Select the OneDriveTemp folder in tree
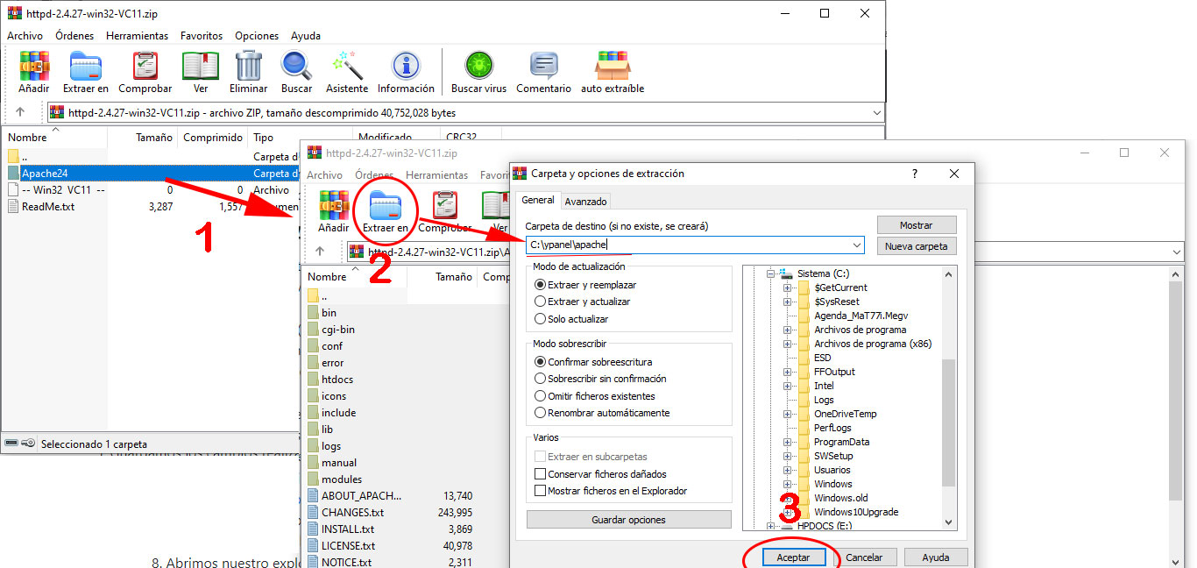This screenshot has height=568, width=1197. pyautogui.click(x=845, y=414)
